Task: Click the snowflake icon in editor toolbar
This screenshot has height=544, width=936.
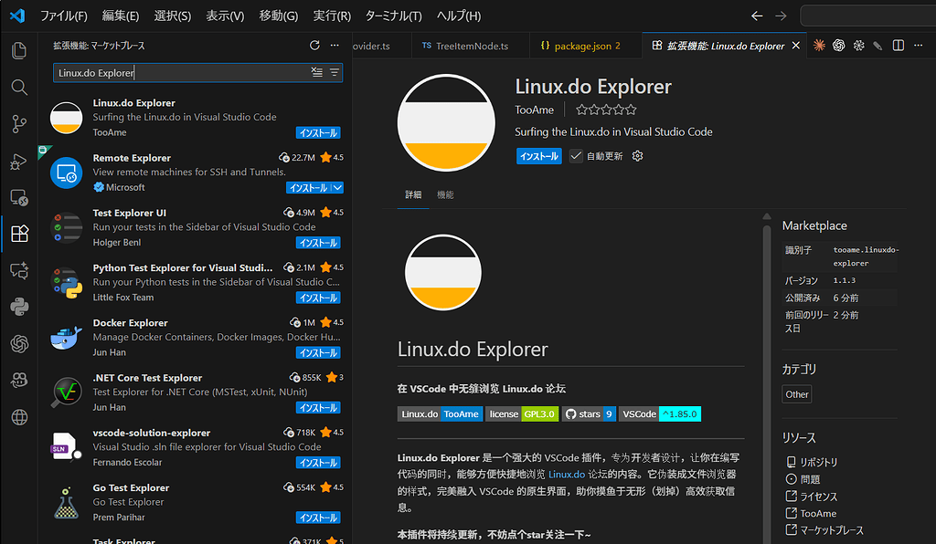Action: (858, 46)
